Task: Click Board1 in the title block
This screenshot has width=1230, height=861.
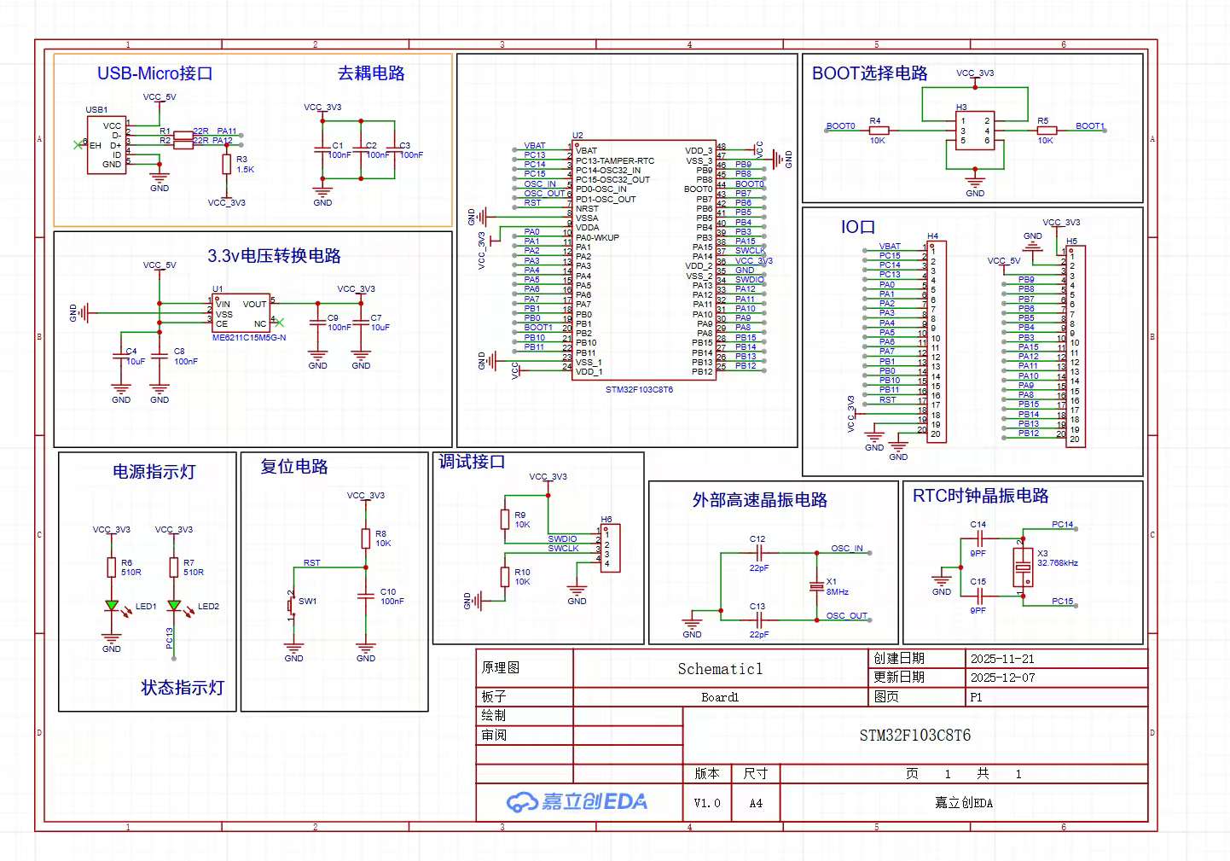Action: click(721, 697)
